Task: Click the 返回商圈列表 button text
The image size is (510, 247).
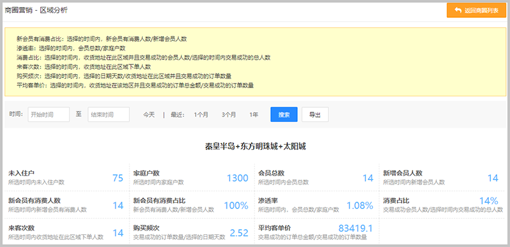Action: [x=481, y=10]
